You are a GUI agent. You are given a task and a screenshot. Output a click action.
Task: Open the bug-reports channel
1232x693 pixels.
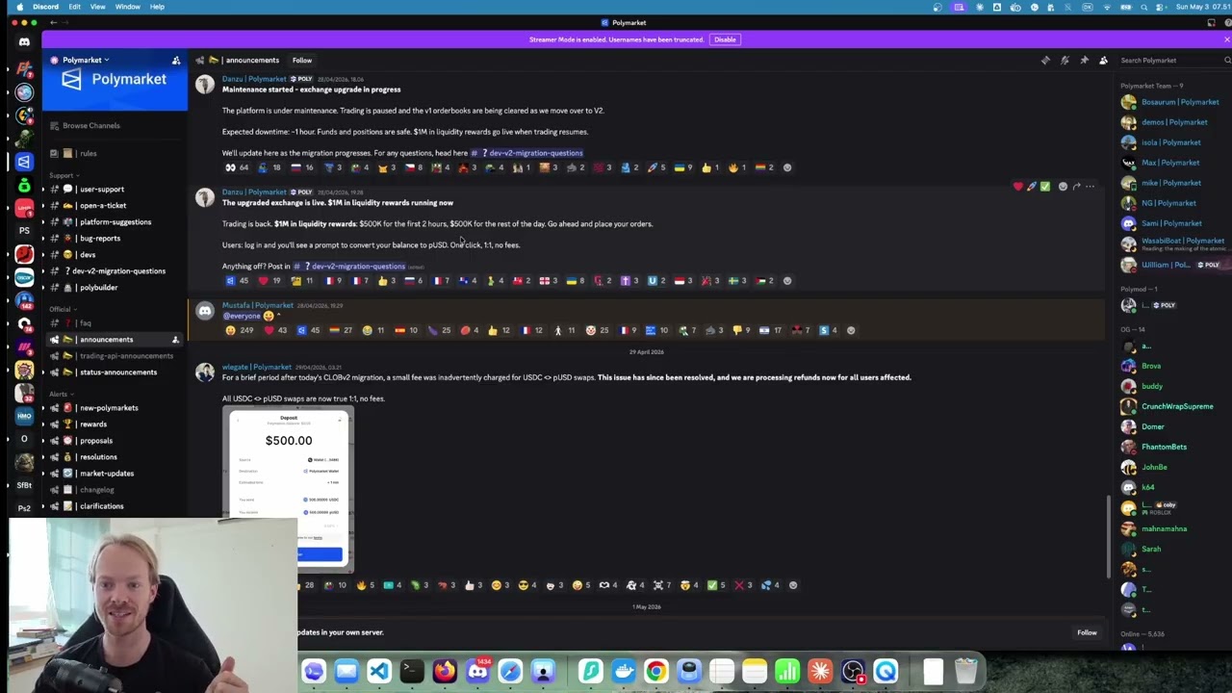pos(100,239)
